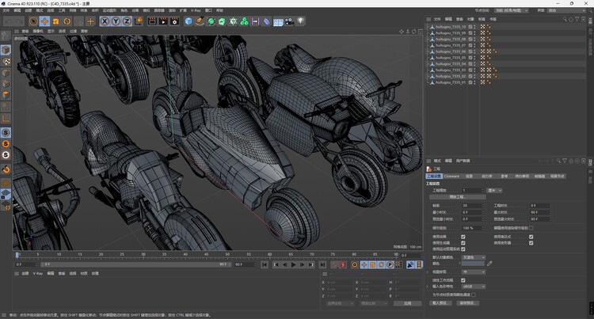
Task: Select the Live Selection tool
Action: pyautogui.click(x=33, y=21)
